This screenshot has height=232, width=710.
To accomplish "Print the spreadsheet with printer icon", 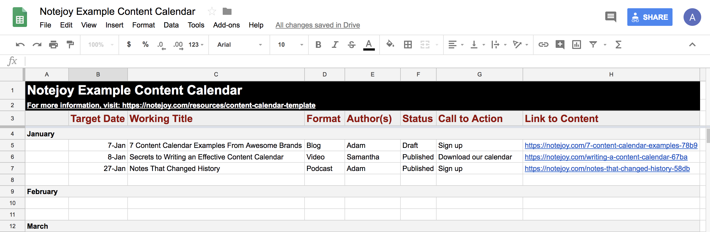I will click(53, 45).
